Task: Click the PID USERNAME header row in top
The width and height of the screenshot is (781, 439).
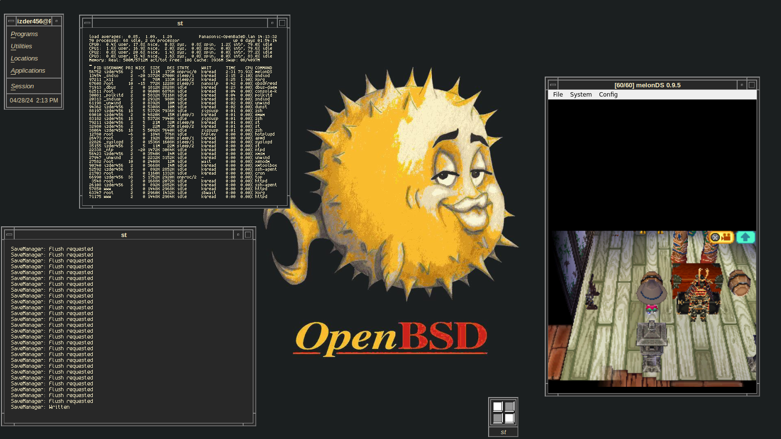Action: point(181,68)
